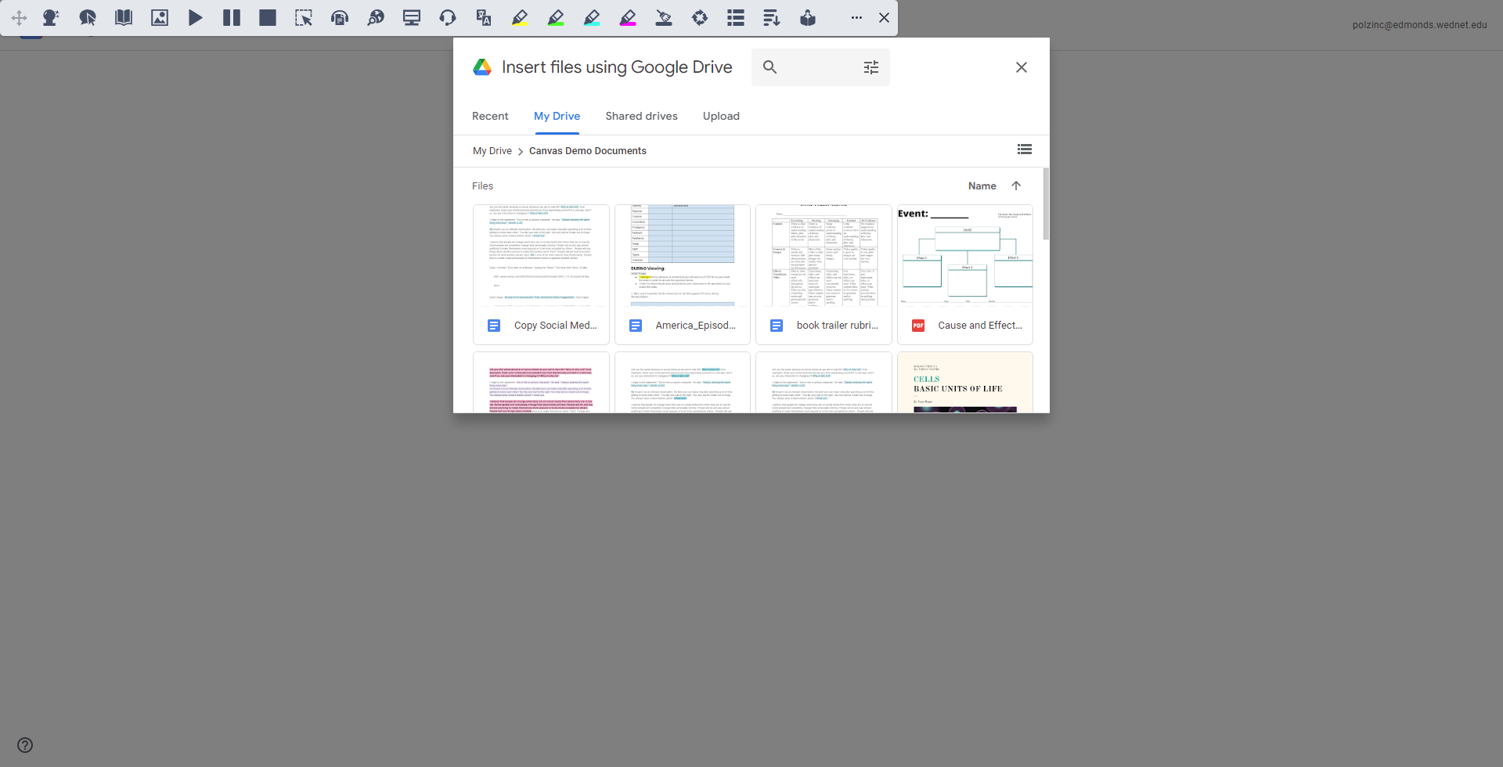The image size is (1503, 767).
Task: Click the Collect Highlights circular icon
Action: coord(700,17)
